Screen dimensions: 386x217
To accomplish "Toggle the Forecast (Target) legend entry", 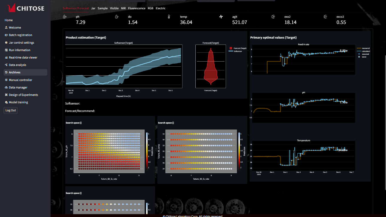I will 238,48.
